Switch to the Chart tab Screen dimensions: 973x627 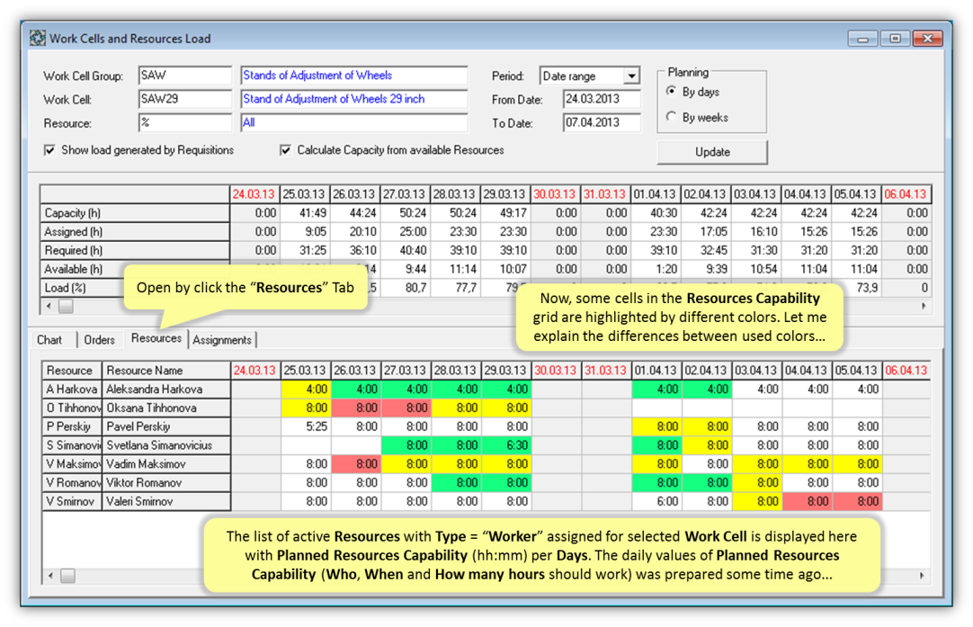[x=49, y=339]
